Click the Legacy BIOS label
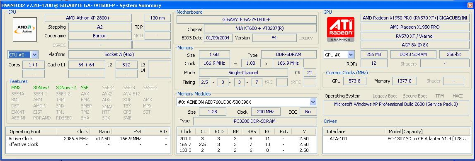 click(305, 38)
